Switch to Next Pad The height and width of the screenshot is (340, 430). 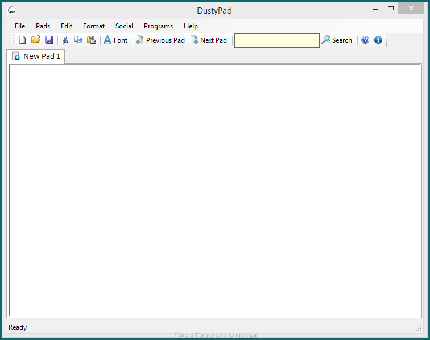click(209, 40)
